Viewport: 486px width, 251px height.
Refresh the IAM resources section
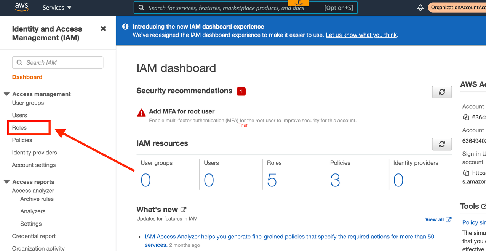point(442,144)
